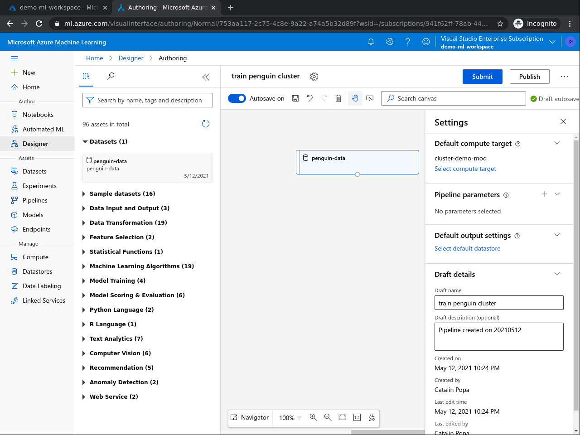This screenshot has height=435, width=580.
Task: Click the undo icon in the canvas toolbar
Action: (309, 98)
